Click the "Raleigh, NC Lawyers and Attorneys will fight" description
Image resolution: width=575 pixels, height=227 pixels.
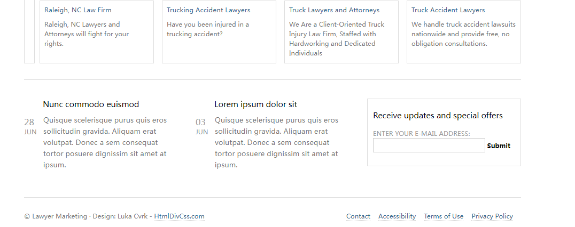point(87,34)
